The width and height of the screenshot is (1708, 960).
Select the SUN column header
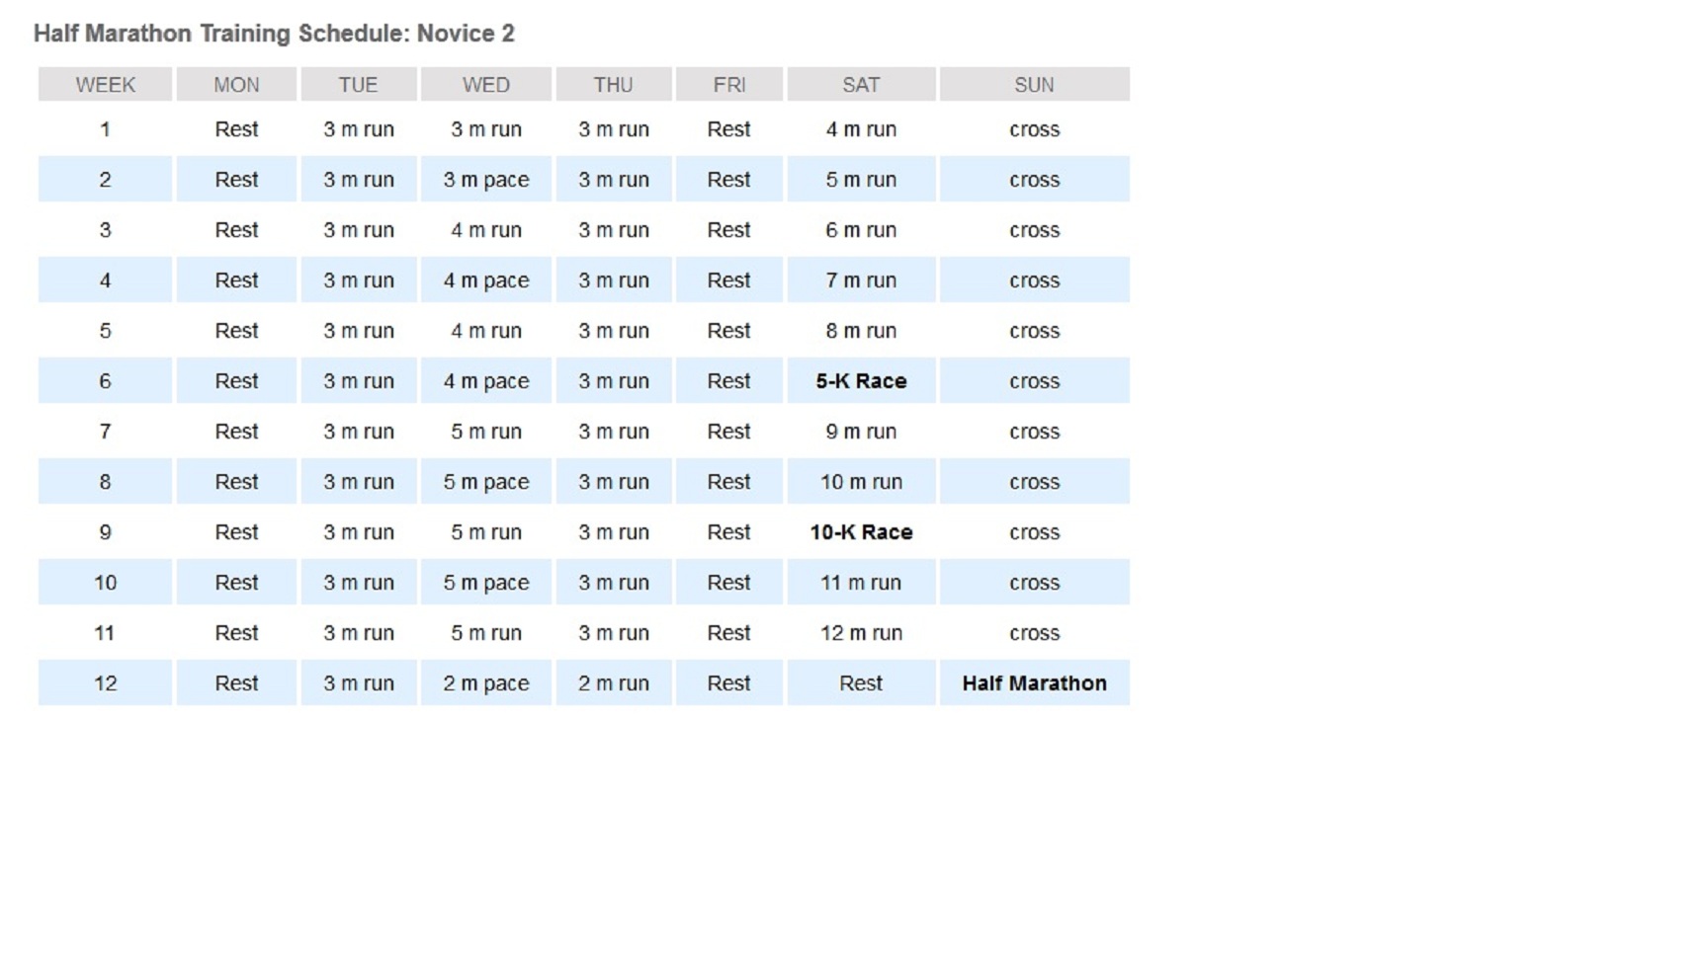click(x=1034, y=85)
